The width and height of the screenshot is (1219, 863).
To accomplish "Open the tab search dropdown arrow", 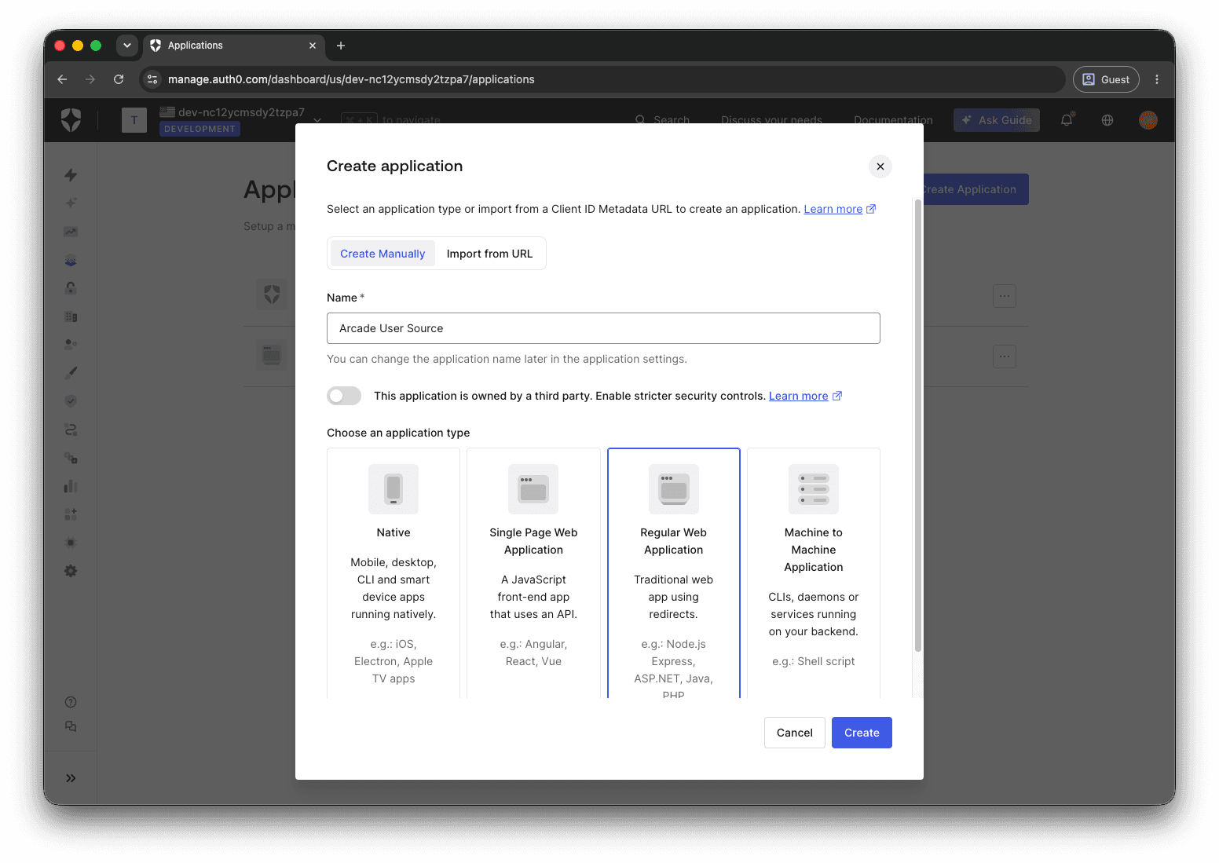I will 127,46.
